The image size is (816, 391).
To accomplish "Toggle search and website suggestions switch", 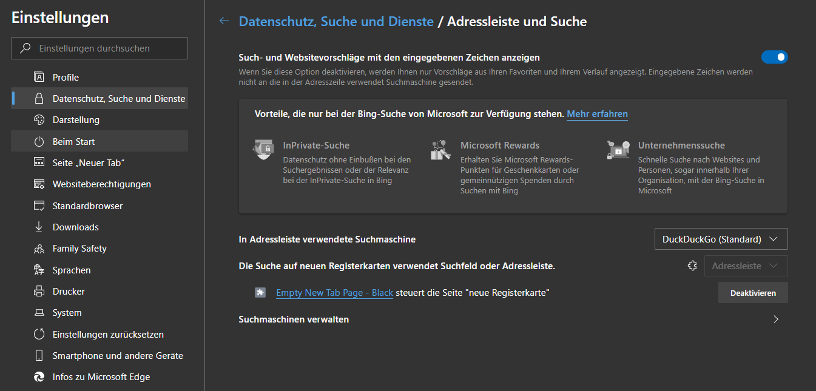I will pyautogui.click(x=775, y=58).
